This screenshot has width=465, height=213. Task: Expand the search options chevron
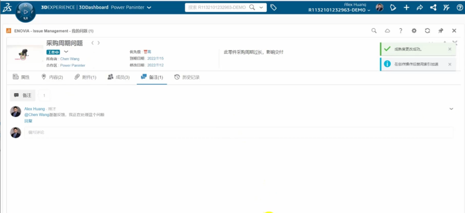(x=261, y=8)
